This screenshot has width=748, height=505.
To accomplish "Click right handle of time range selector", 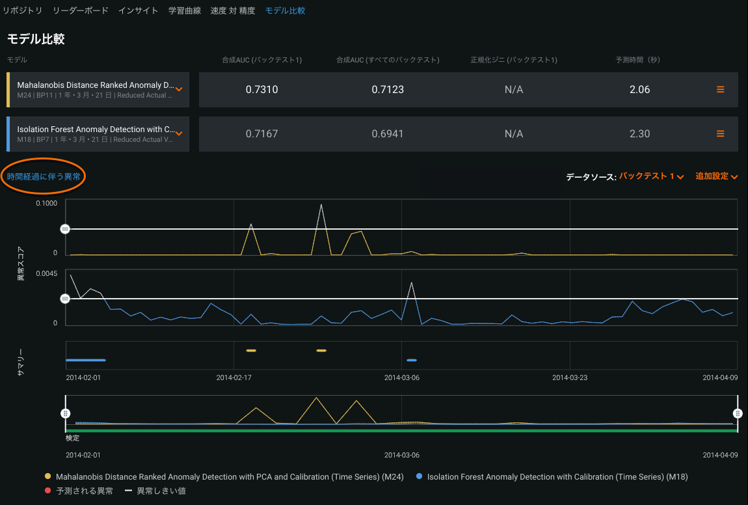I will (738, 413).
